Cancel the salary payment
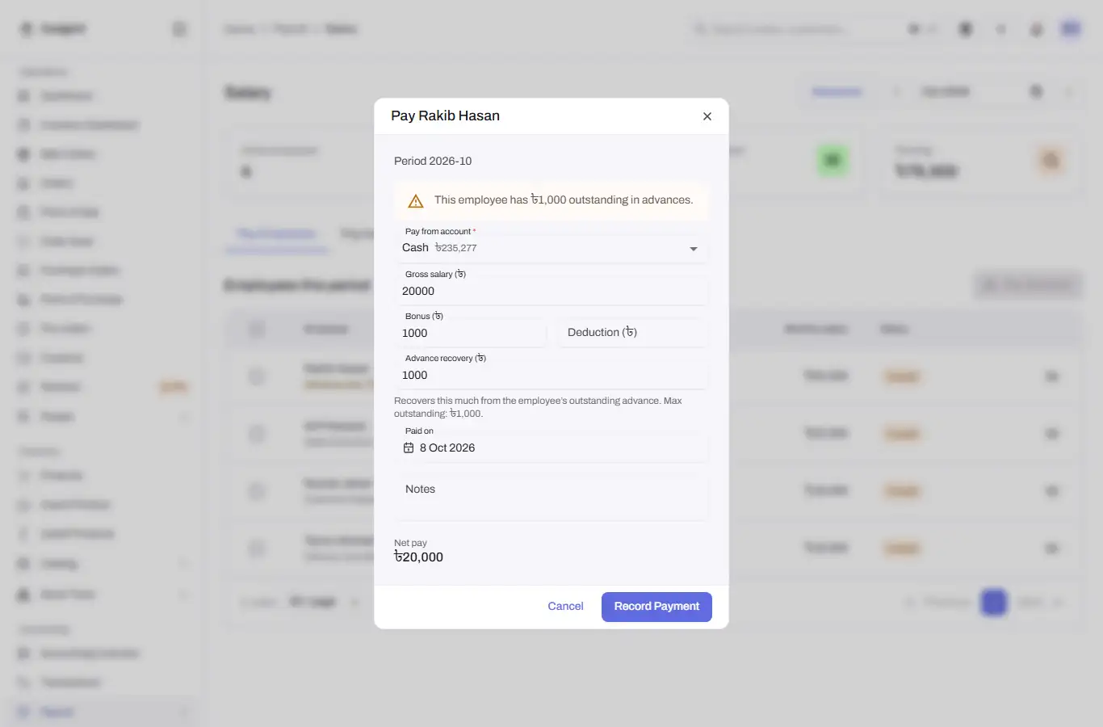The width and height of the screenshot is (1103, 727). 565,607
